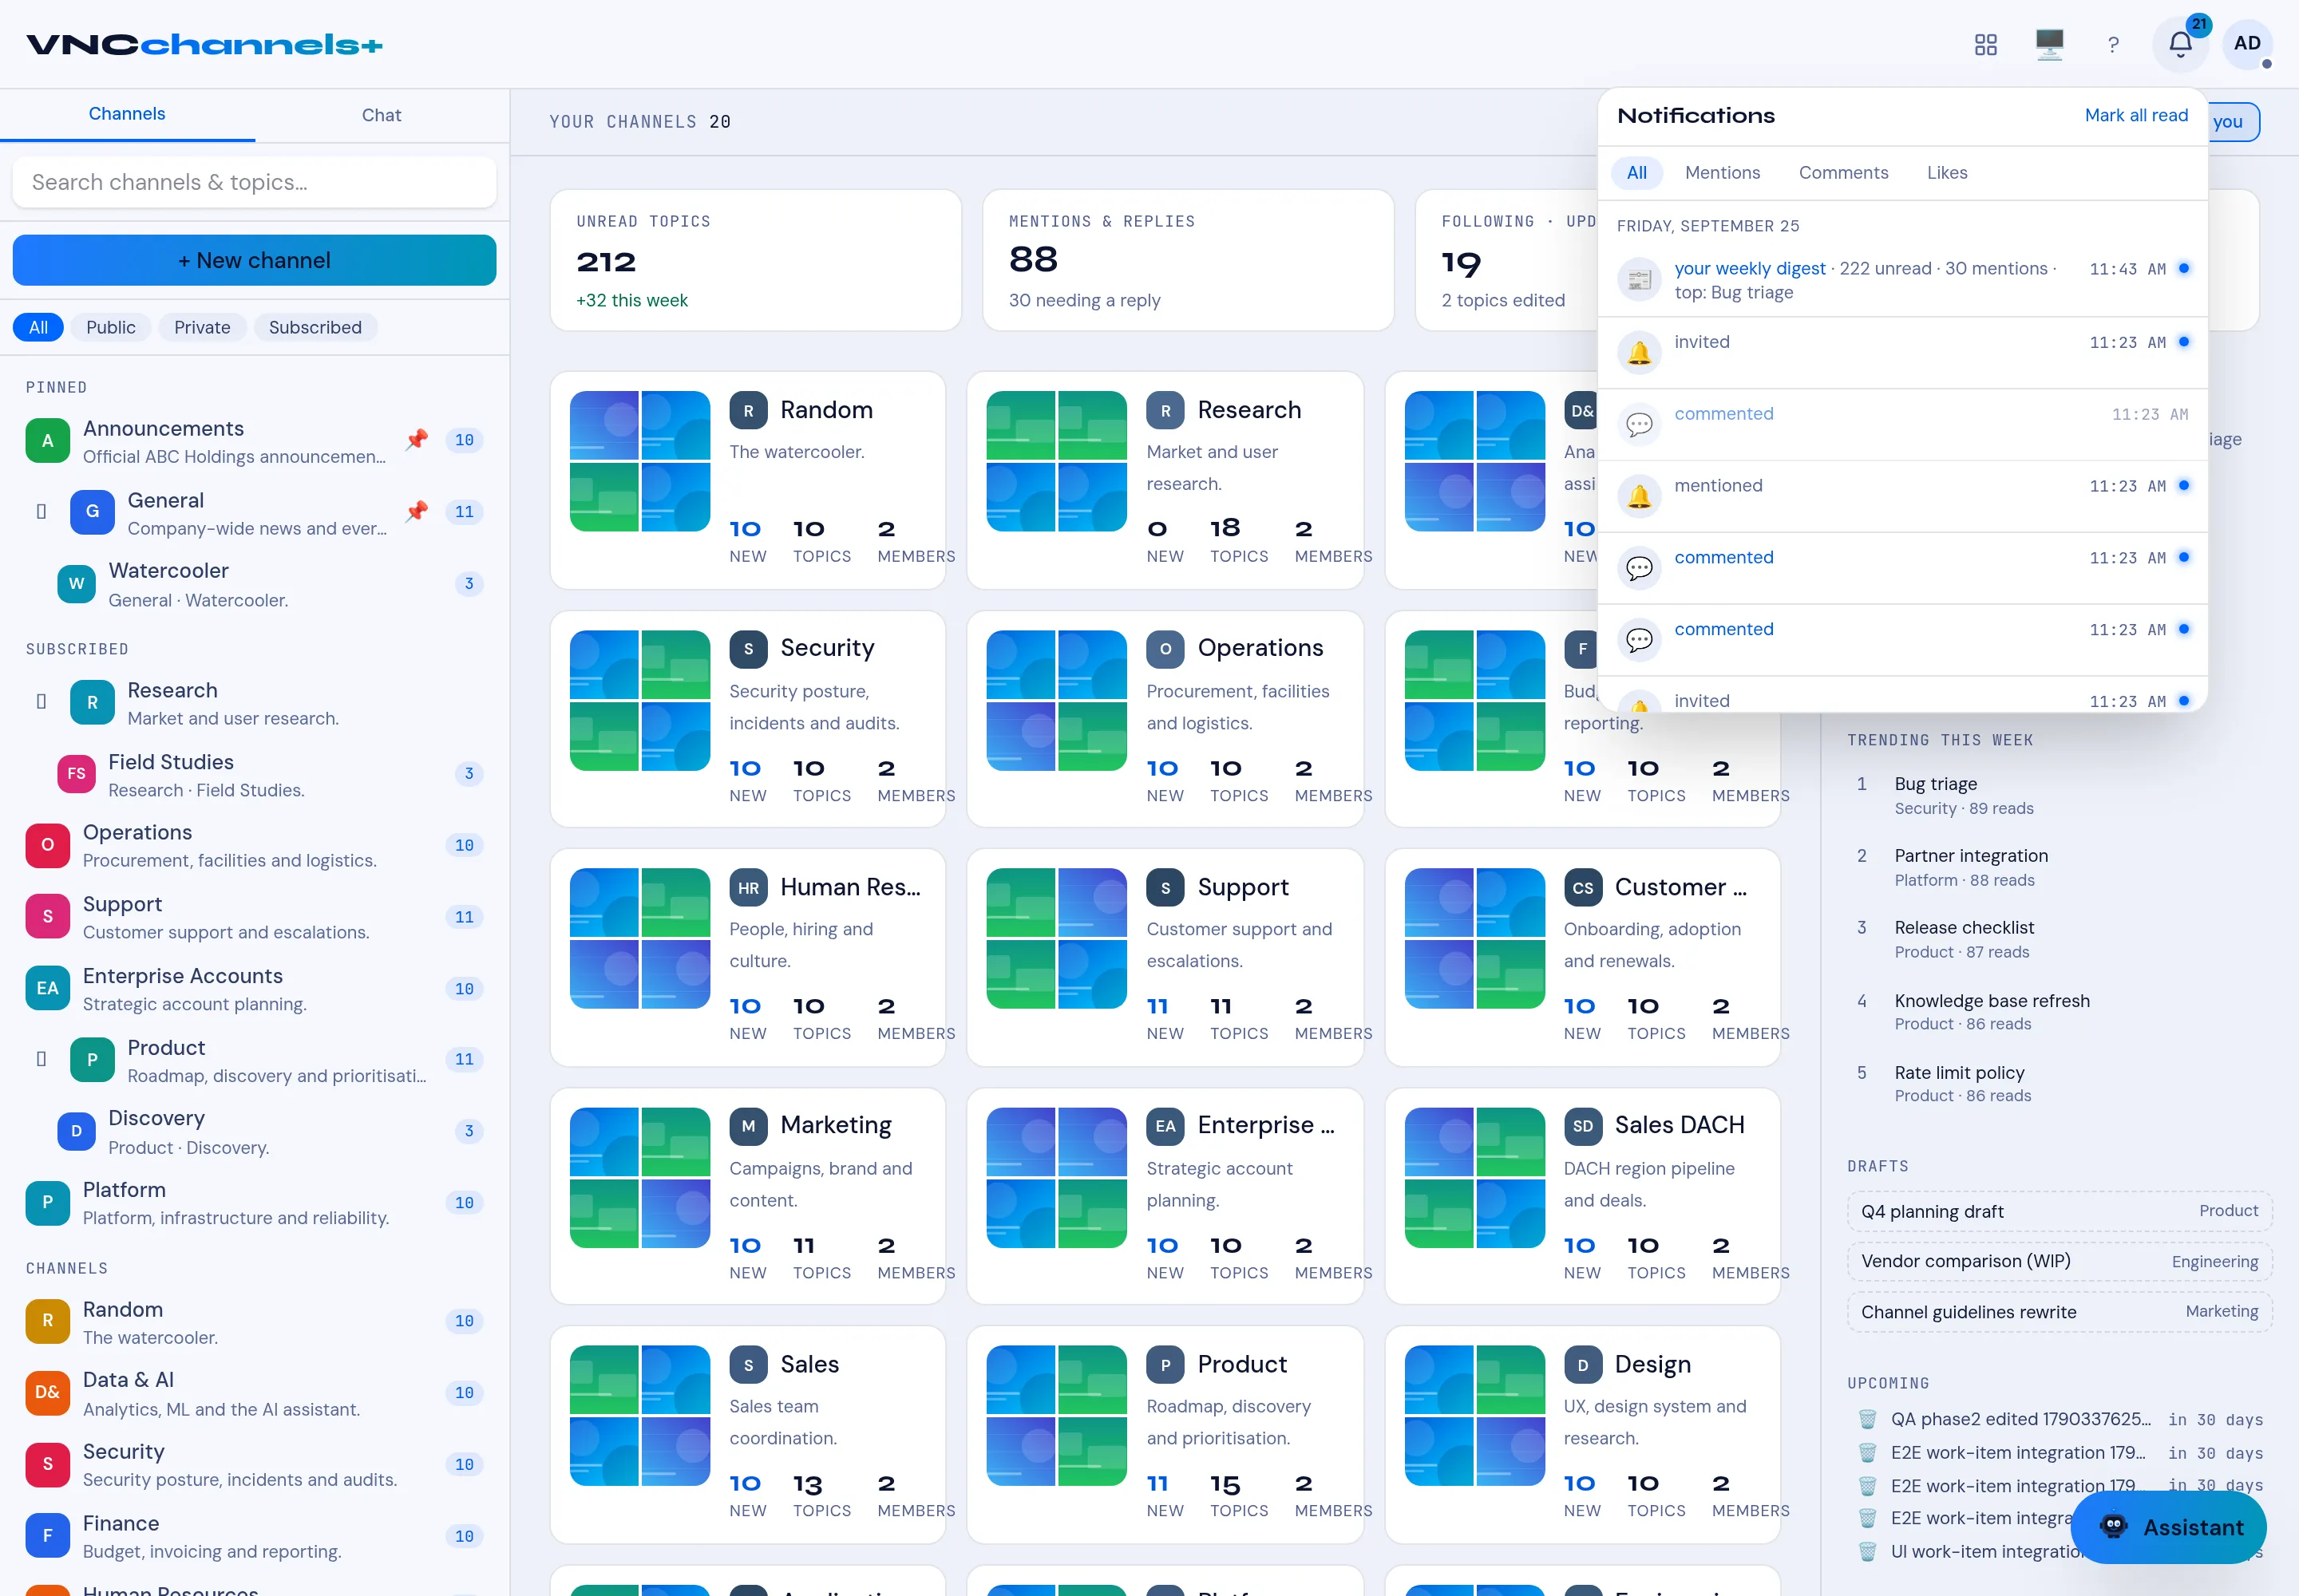Open the Vendor comparison (WIP) draft
The height and width of the screenshot is (1596, 2299).
coord(2059,1261)
